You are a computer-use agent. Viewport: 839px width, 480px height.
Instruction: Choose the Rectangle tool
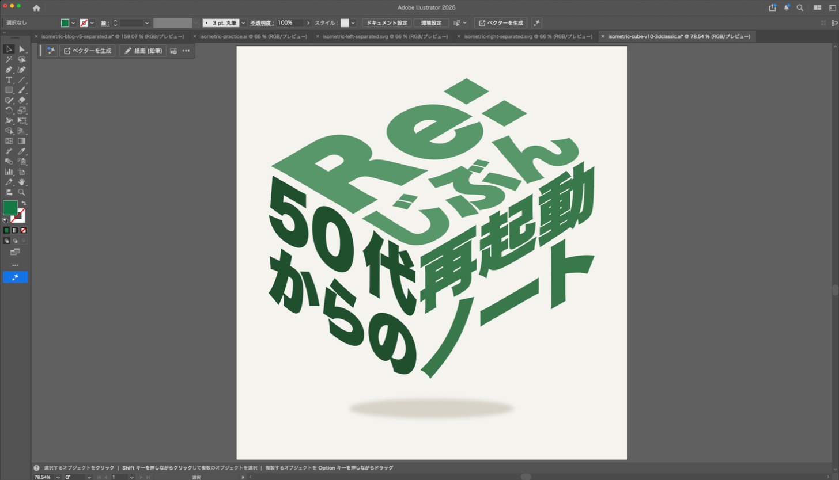point(9,90)
